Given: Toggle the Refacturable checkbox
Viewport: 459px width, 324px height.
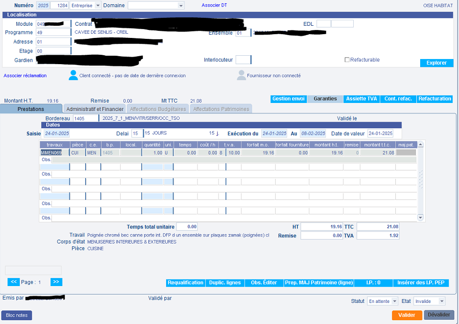Looking at the screenshot, I should pyautogui.click(x=347, y=60).
